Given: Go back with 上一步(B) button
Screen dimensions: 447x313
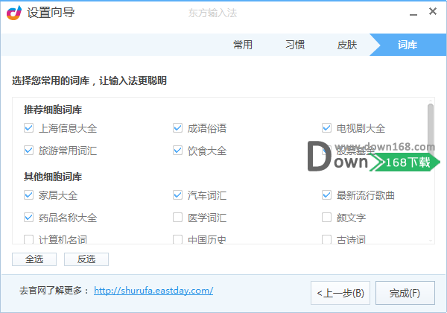Looking at the screenshot, I should 340,293.
